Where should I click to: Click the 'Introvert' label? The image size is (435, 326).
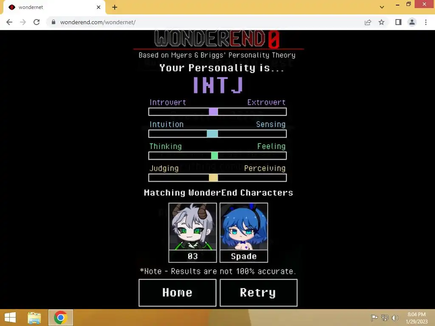[168, 102]
